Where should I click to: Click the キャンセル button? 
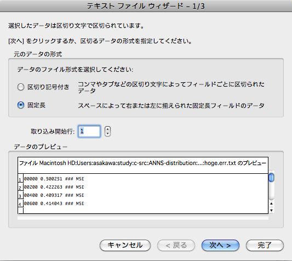125,245
